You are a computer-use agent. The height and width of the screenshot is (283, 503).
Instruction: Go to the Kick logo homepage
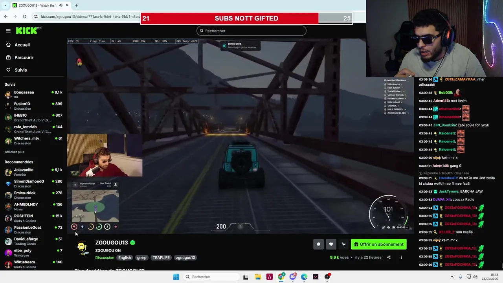[x=28, y=31]
